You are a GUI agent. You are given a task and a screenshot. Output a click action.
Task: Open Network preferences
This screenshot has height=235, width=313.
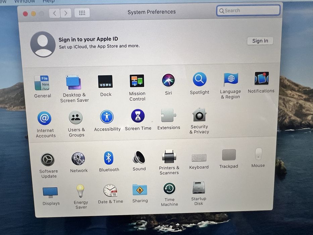(x=79, y=162)
